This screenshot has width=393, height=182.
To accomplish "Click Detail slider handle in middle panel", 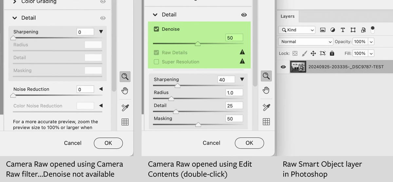I will coord(176,112).
